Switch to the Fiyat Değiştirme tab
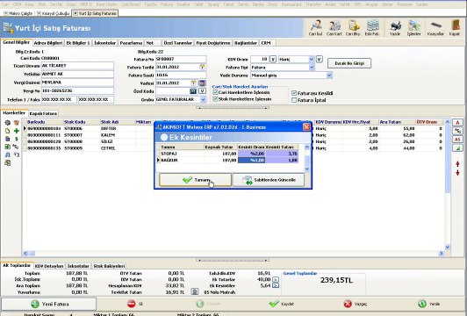467x316 pixels. (x=213, y=43)
